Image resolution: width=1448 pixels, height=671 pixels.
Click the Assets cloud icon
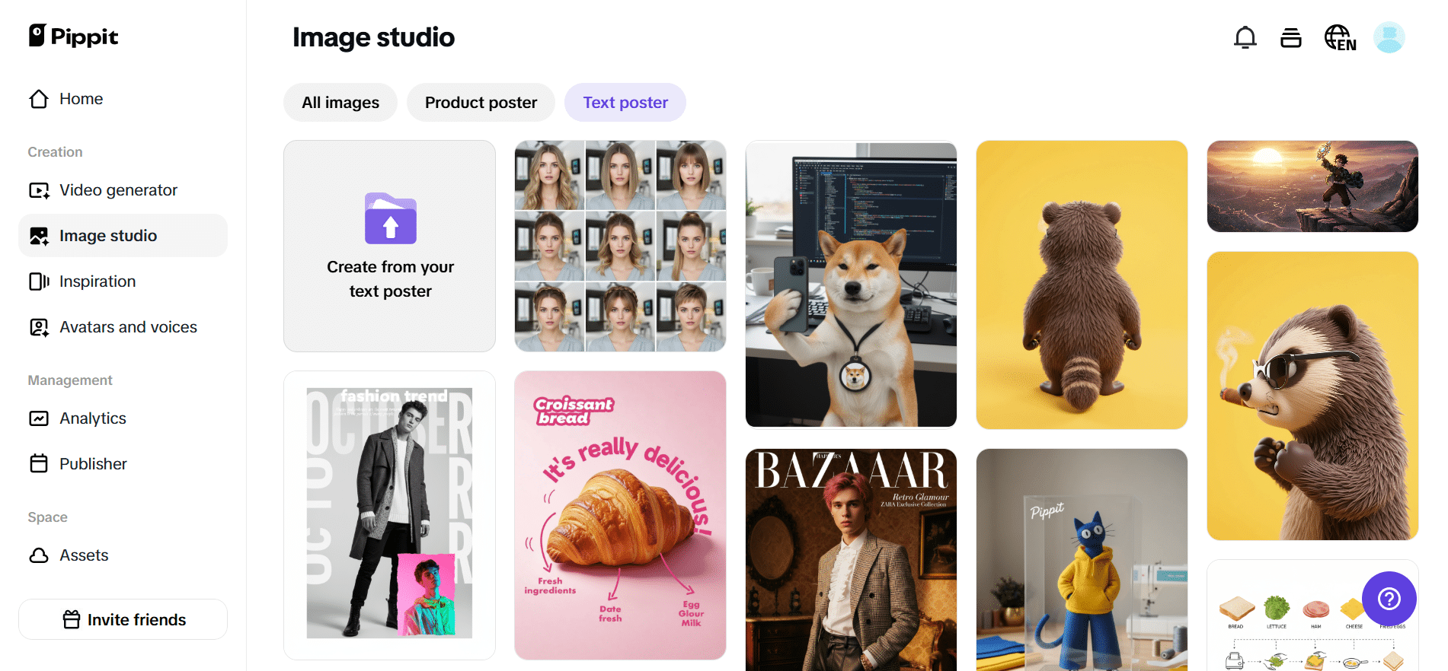click(x=39, y=555)
